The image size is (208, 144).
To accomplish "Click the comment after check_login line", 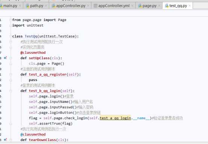I will point(167,118).
